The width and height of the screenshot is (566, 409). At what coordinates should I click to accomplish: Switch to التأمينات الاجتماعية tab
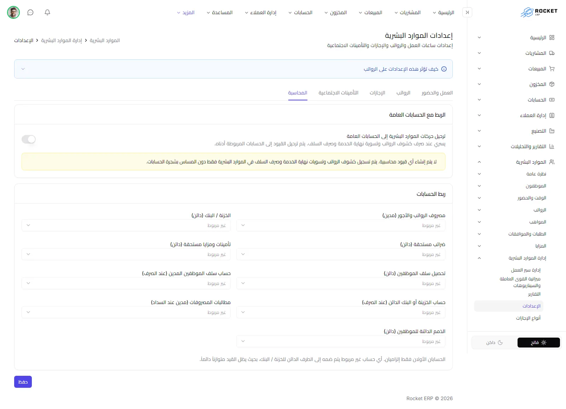(339, 93)
